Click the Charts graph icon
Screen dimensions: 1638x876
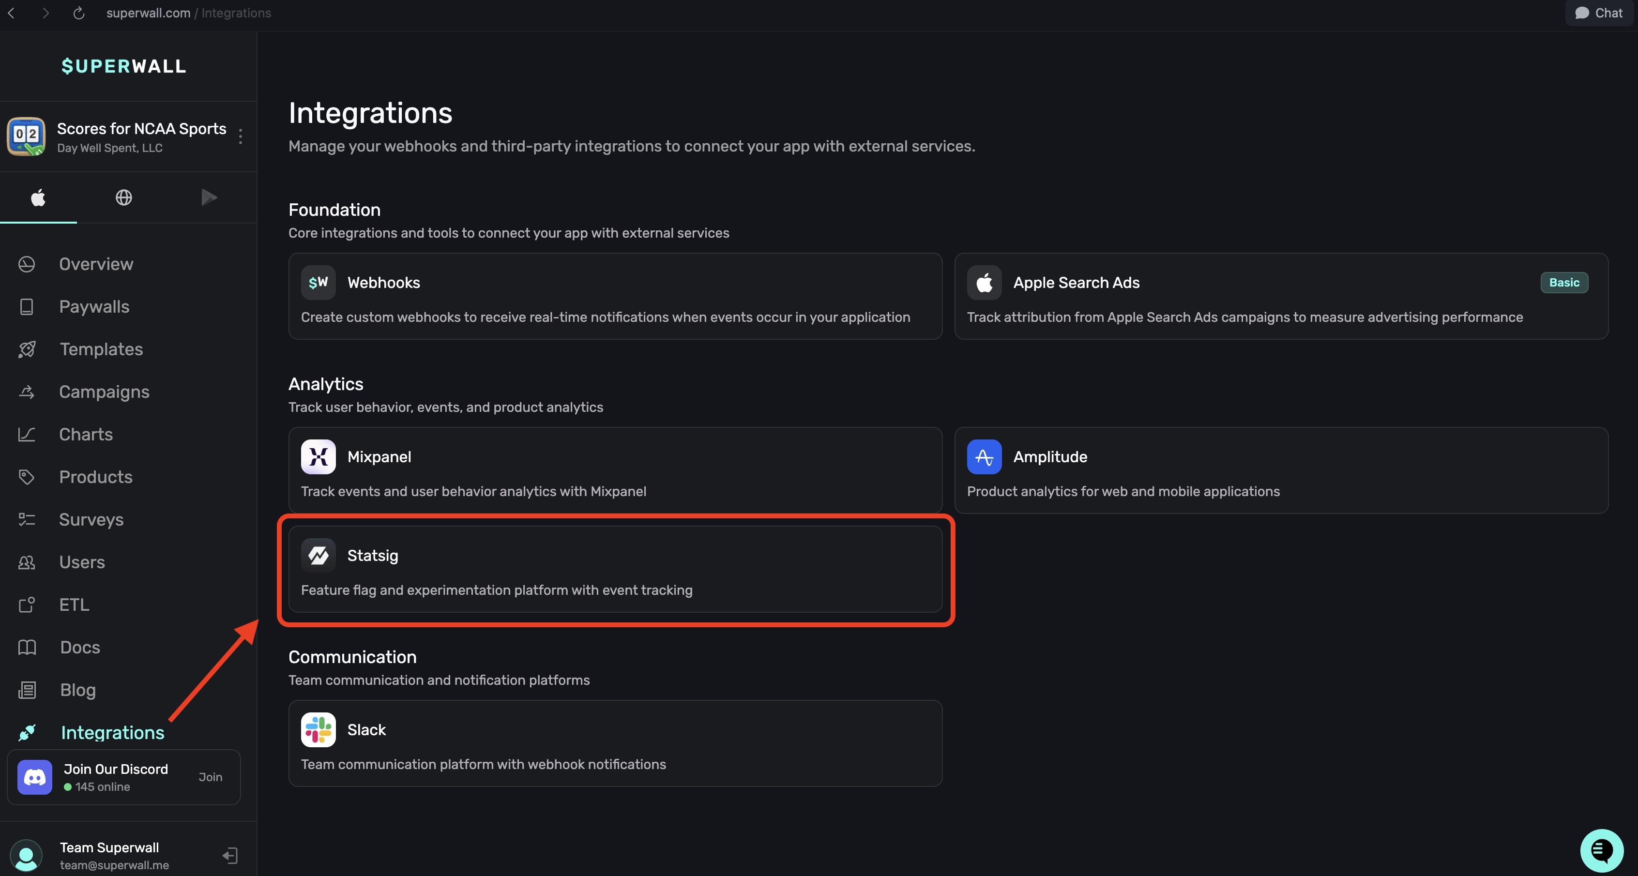pos(27,434)
